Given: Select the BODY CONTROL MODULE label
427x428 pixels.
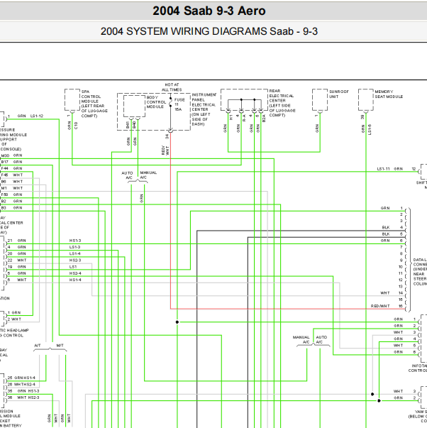Looking at the screenshot, I should tap(156, 102).
